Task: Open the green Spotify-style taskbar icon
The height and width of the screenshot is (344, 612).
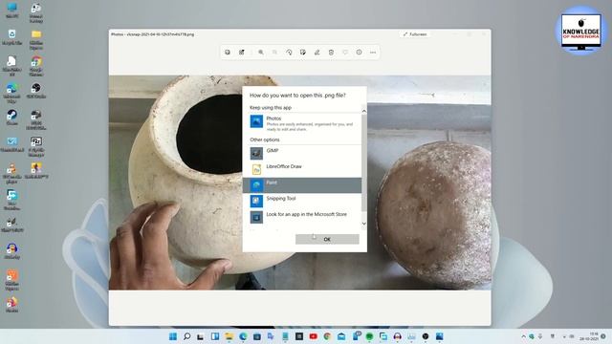Action: click(x=369, y=336)
